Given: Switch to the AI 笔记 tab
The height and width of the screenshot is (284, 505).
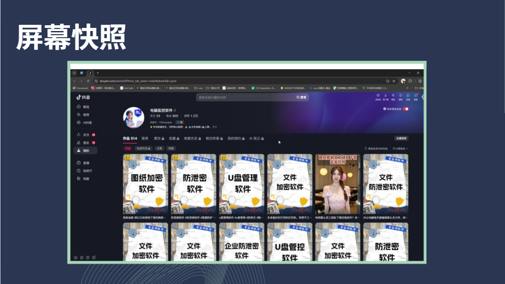Looking at the screenshot, I should pyautogui.click(x=256, y=139).
